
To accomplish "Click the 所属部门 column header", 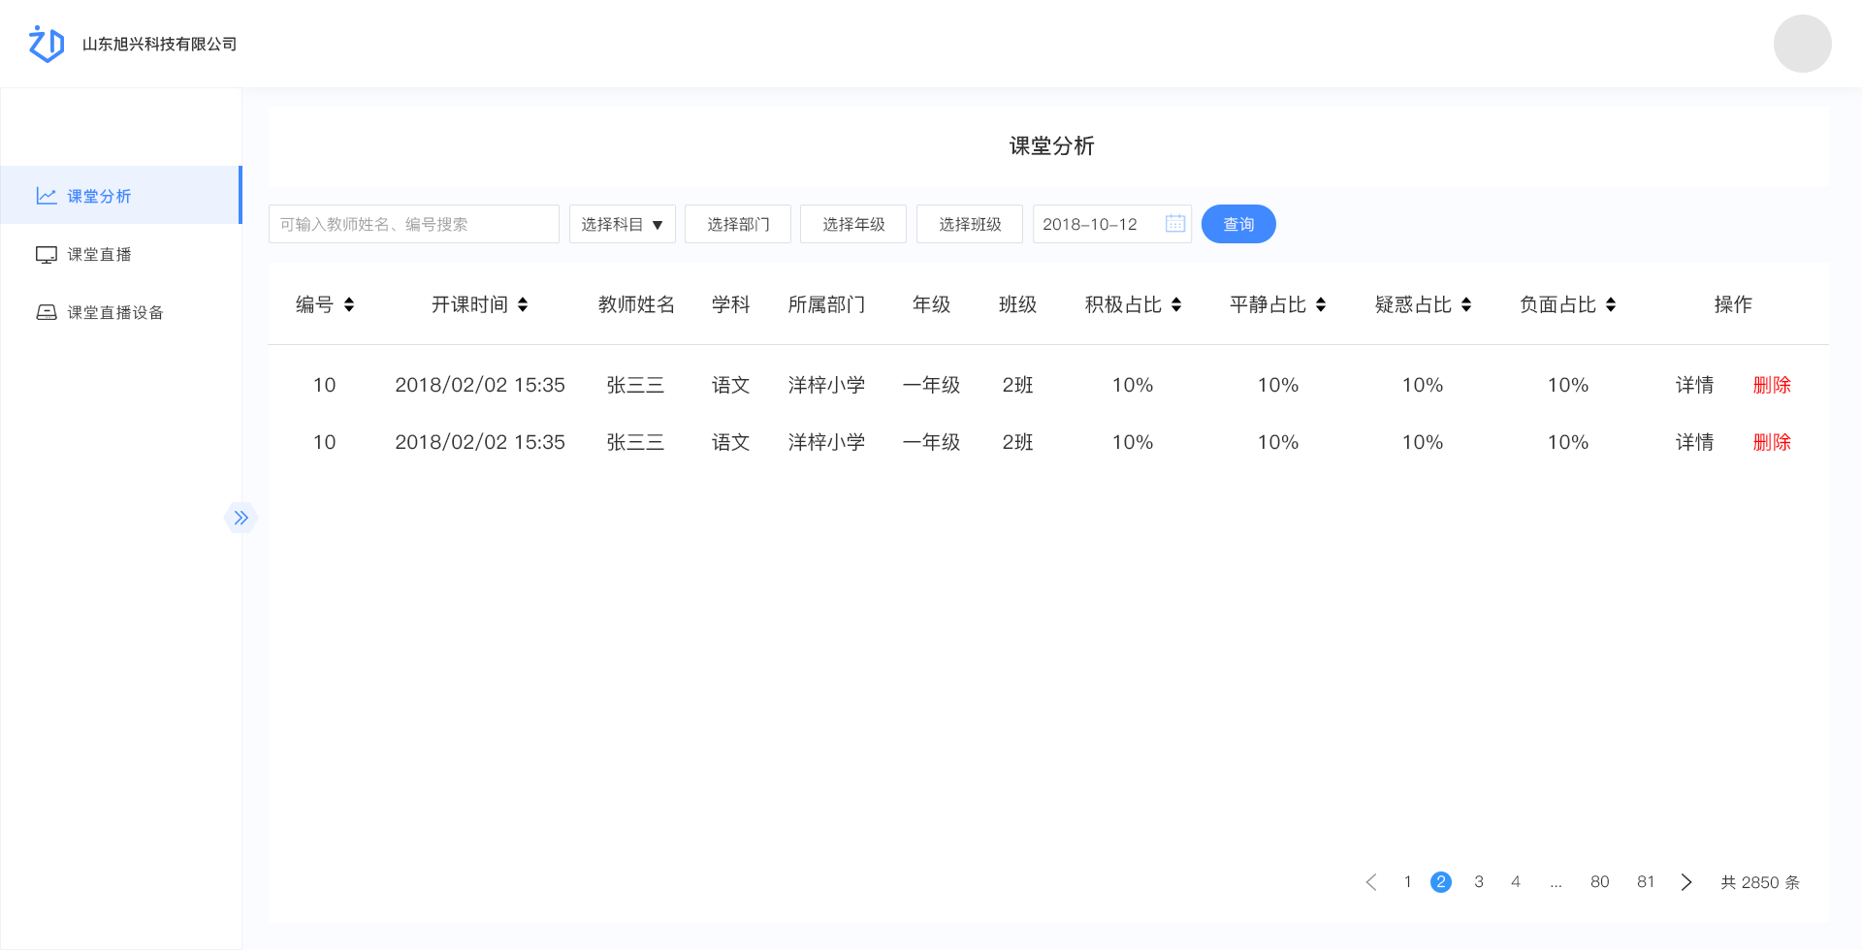I will coord(826,304).
